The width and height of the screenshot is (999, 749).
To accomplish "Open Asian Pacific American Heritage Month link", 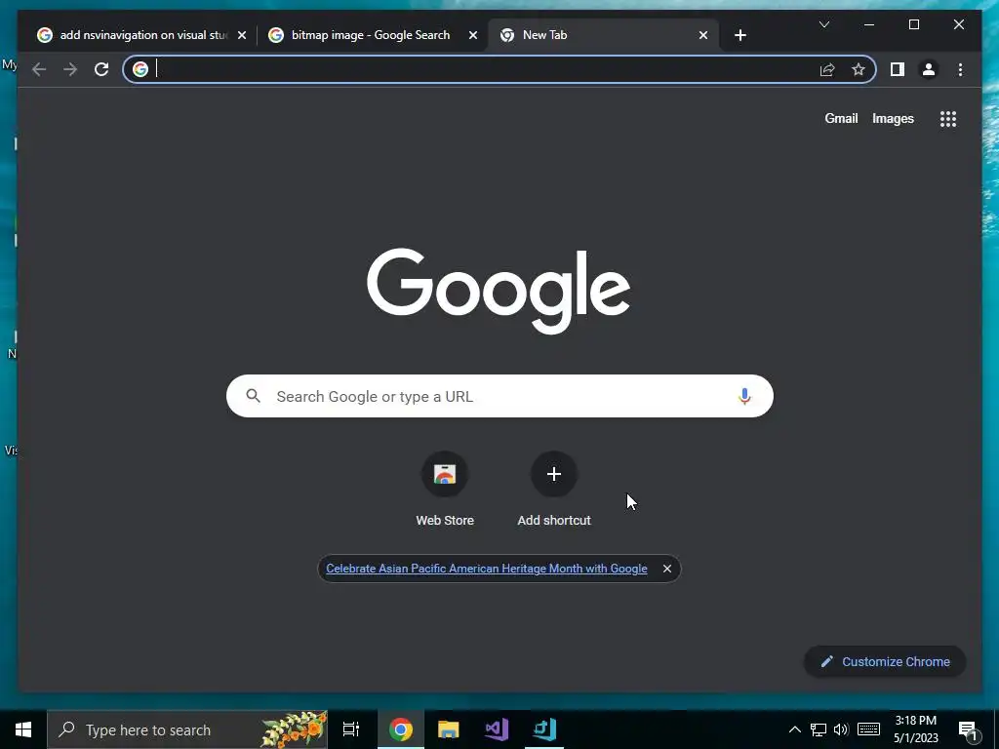I will tap(486, 569).
